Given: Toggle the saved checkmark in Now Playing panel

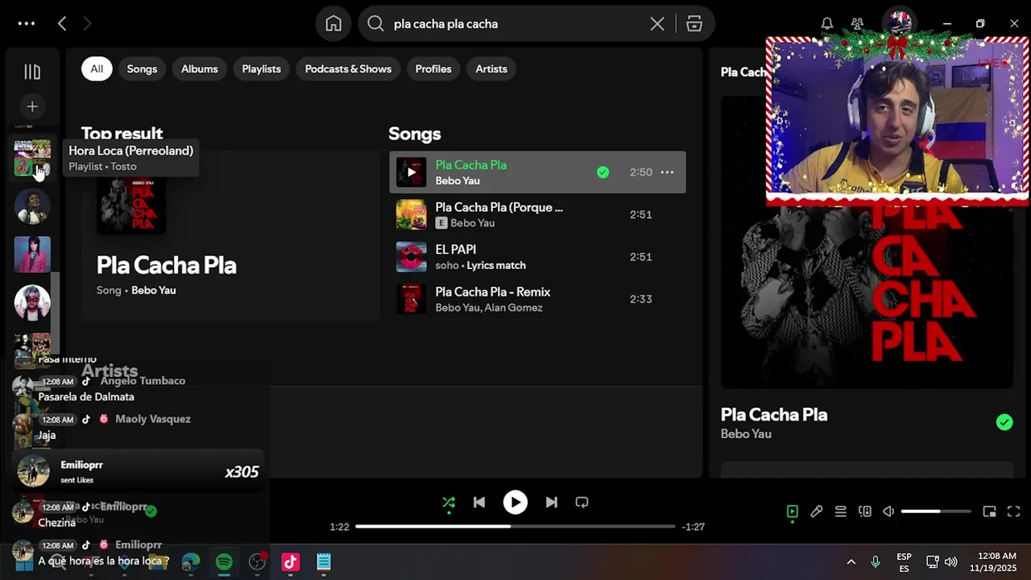Looking at the screenshot, I should 1004,422.
